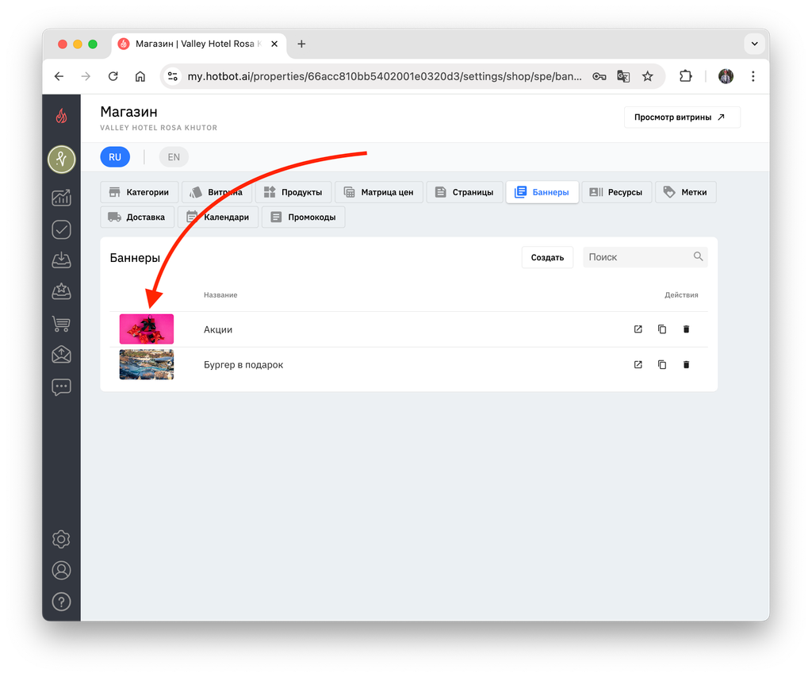This screenshot has width=812, height=677.
Task: Delete the Акции banner
Action: pyautogui.click(x=686, y=329)
